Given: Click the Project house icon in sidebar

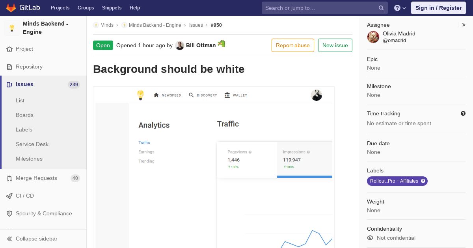Looking at the screenshot, I should [x=9, y=49].
